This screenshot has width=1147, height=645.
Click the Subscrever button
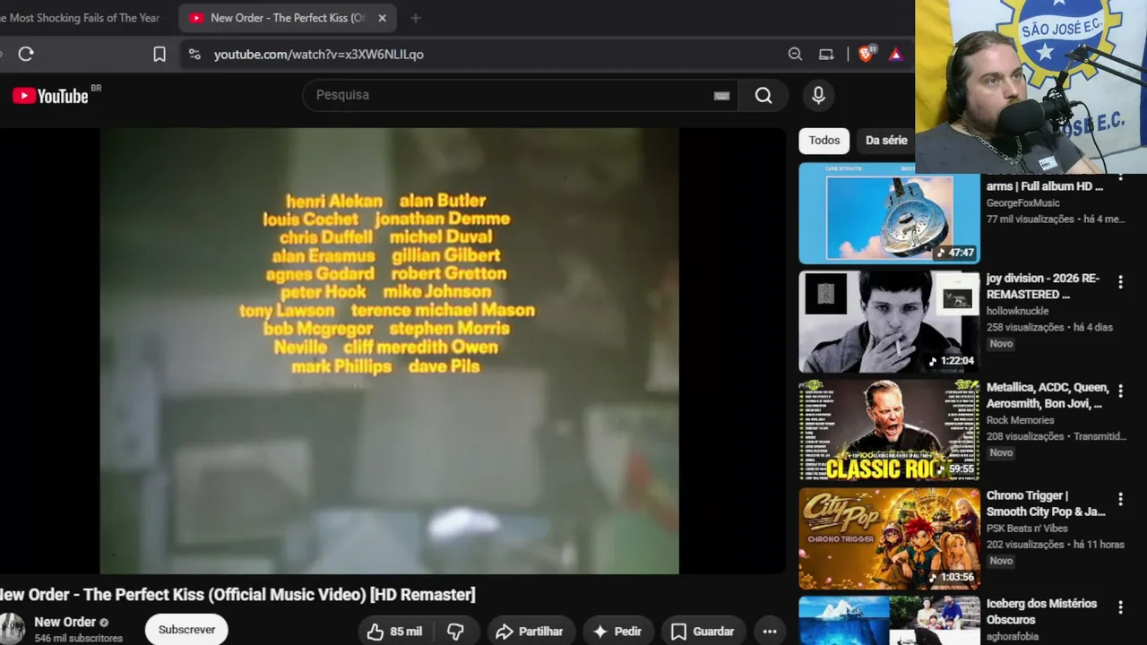coord(186,630)
